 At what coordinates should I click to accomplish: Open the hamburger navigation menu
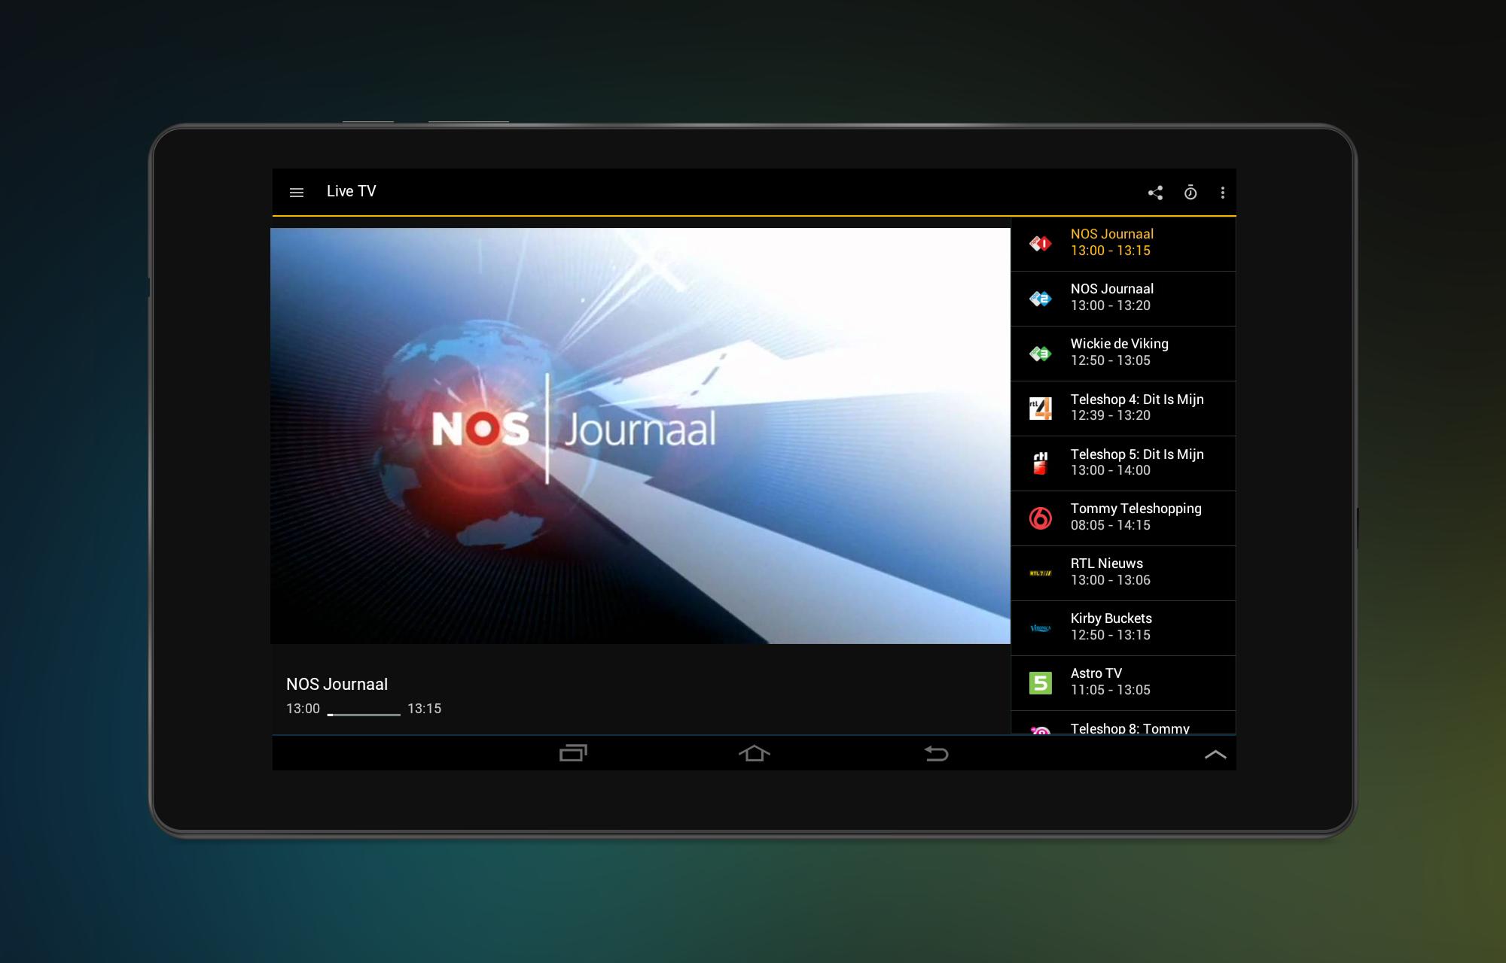[x=297, y=193]
